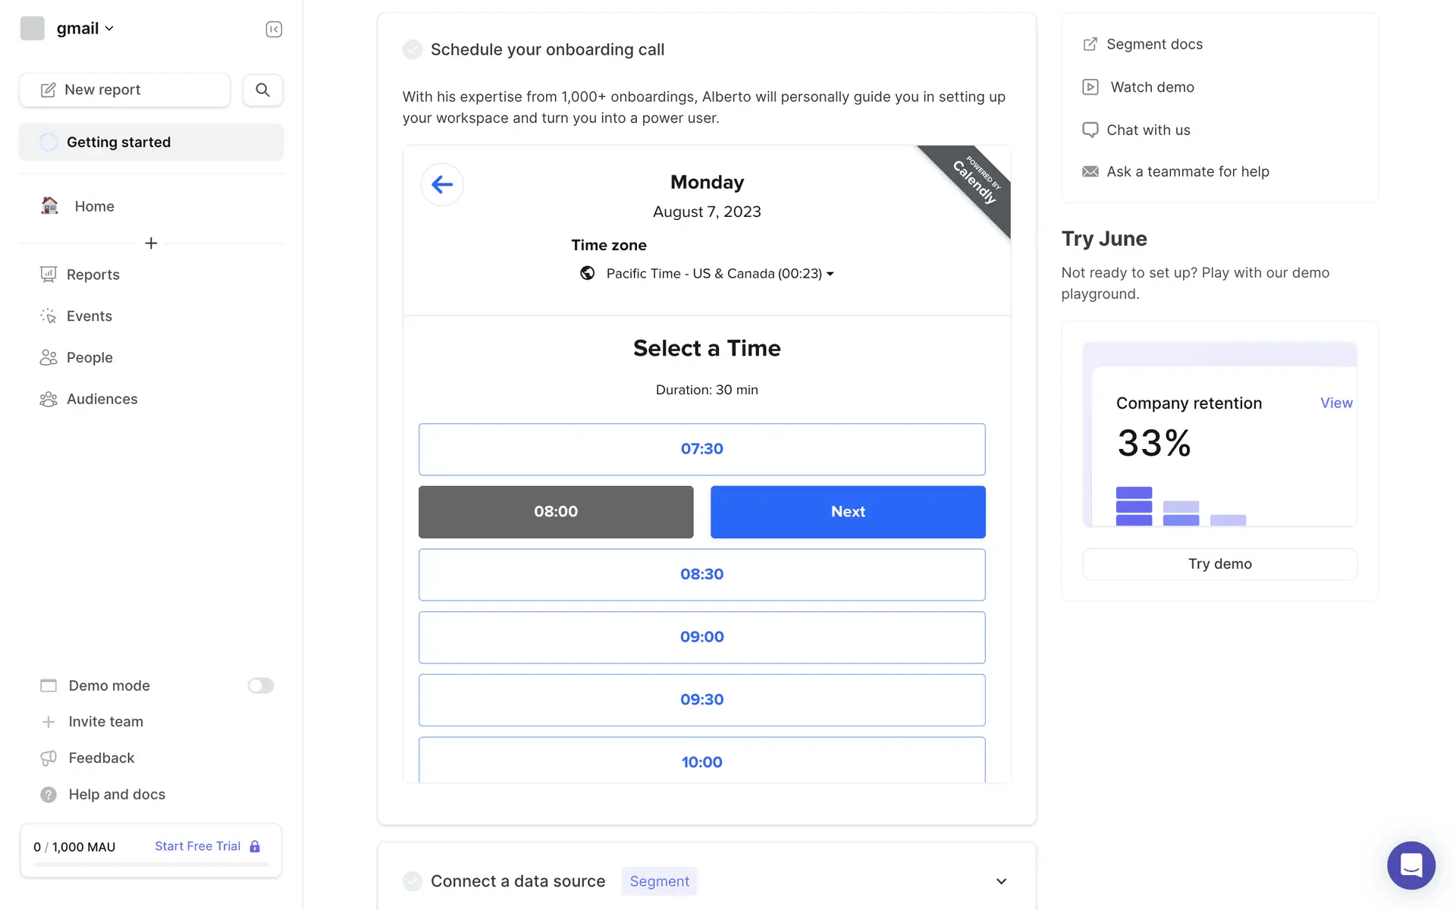Click the Try demo button
The height and width of the screenshot is (910, 1456).
pos(1219,564)
